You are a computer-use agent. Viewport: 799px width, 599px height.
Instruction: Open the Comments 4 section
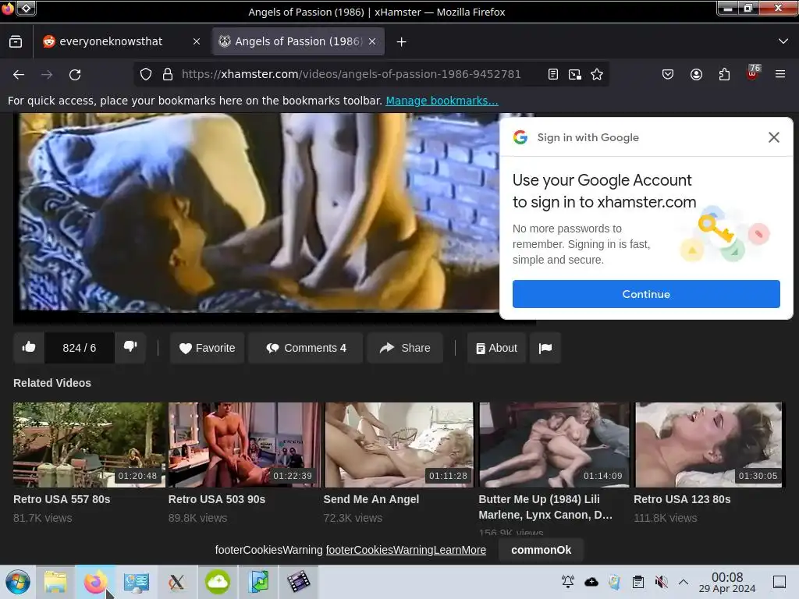(x=306, y=348)
